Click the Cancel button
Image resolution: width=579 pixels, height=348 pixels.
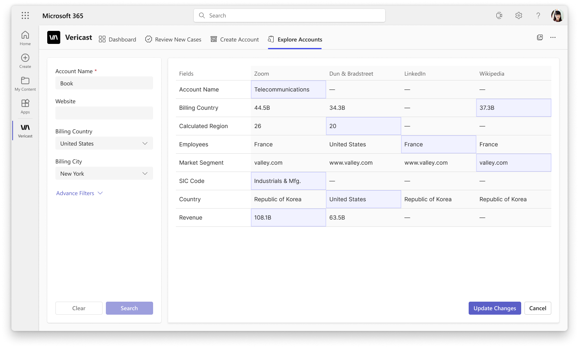(x=538, y=308)
